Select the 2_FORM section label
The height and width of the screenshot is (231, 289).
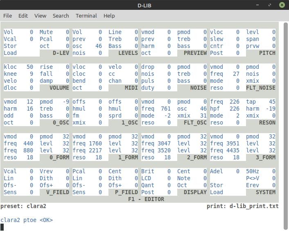pyautogui.click(x=197, y=158)
